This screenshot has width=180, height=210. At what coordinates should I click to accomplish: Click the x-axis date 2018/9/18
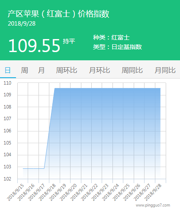point(47,192)
